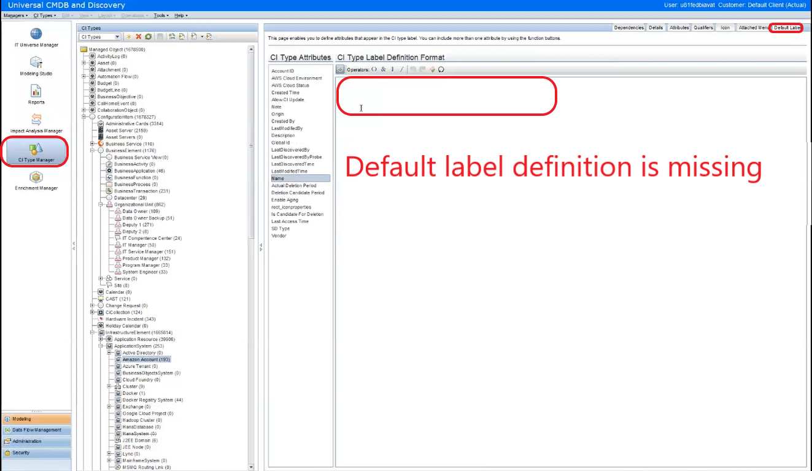Image resolution: width=812 pixels, height=471 pixels.
Task: Click the parentheses operator icon
Action: [374, 69]
